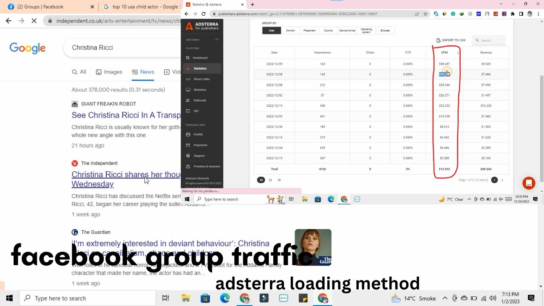Sort table by Revenue column header
The width and height of the screenshot is (544, 306).
[x=486, y=53]
